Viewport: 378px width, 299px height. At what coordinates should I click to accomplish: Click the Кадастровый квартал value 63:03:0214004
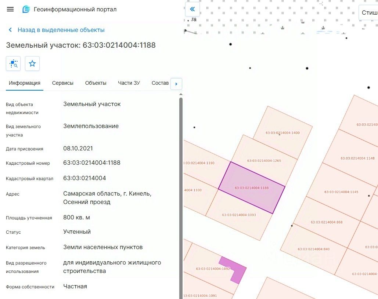84,178
